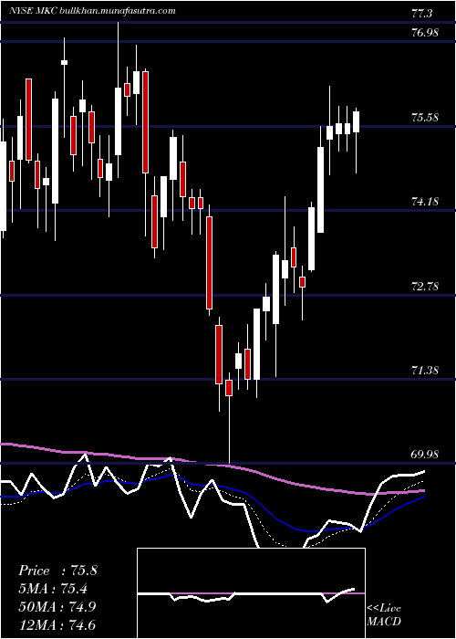This screenshot has width=456, height=639.
Task: Click the 12MA : 74.6 readout
Action: 57,624
